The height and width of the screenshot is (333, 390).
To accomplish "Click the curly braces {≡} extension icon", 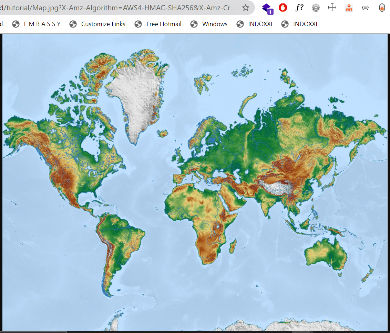I will click(365, 8).
